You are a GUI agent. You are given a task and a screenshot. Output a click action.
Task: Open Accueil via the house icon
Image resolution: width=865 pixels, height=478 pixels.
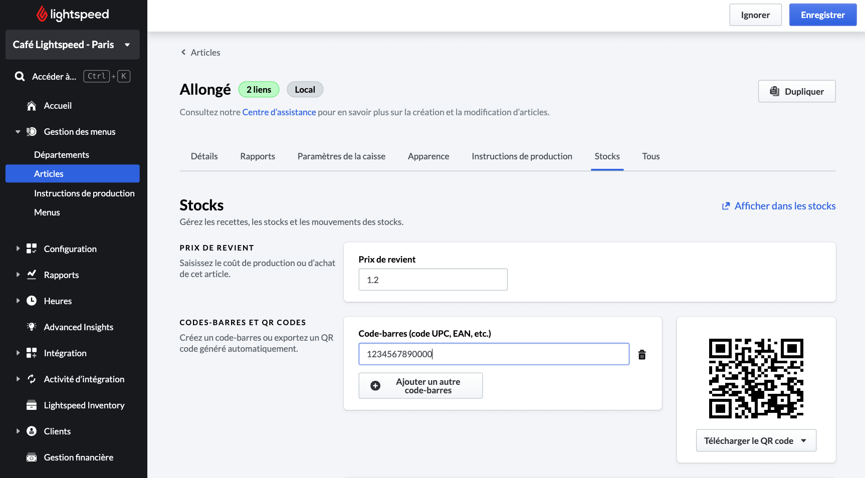[32, 106]
